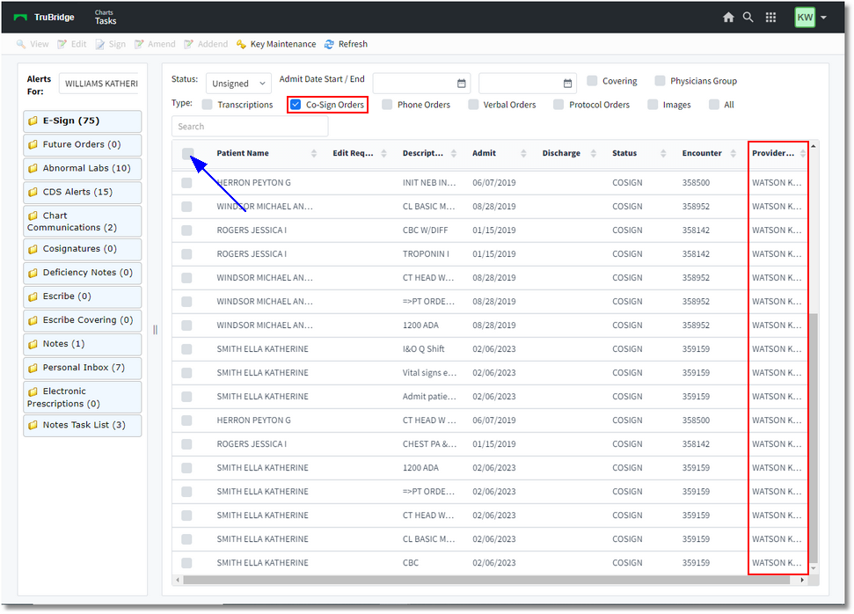Sort by Edit Req column arrows

coord(384,154)
